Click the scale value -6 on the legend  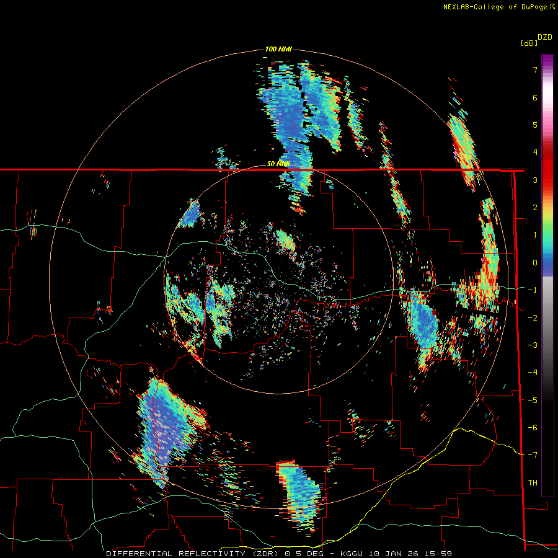533,428
